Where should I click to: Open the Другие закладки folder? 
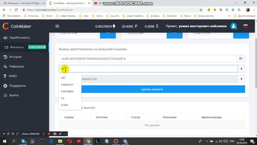pos(245,16)
